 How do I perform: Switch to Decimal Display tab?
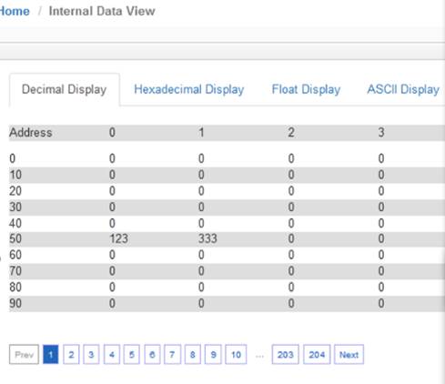[x=65, y=89]
